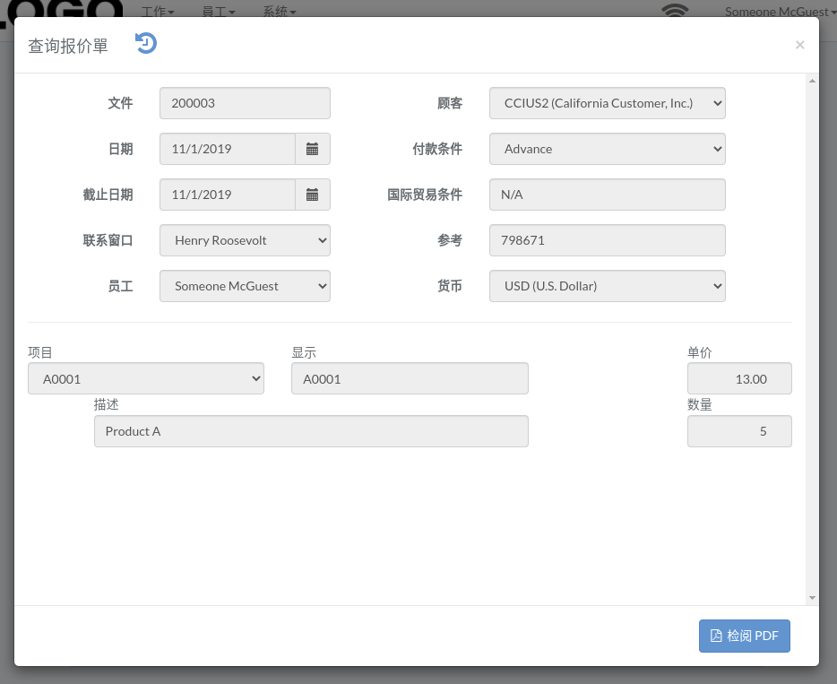View the quotation PDF with 检阅 PDF
Screen dimensions: 837x684
pyautogui.click(x=744, y=636)
